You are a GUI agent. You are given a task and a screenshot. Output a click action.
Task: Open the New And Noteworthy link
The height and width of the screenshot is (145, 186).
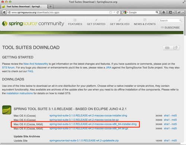(x=36, y=64)
